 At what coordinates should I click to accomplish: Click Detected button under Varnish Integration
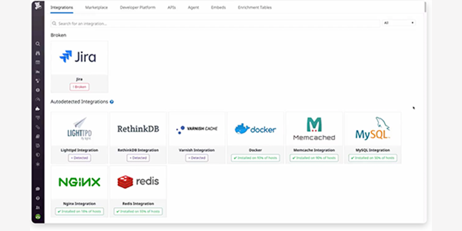pyautogui.click(x=197, y=158)
